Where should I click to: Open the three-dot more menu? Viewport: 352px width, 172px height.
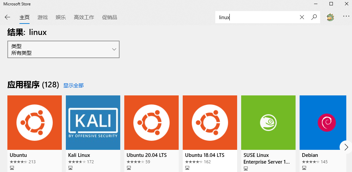click(346, 16)
